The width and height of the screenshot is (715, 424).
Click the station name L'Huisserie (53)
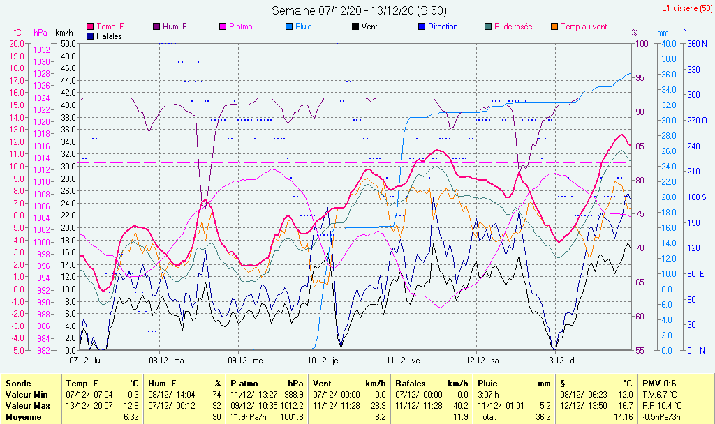687,8
